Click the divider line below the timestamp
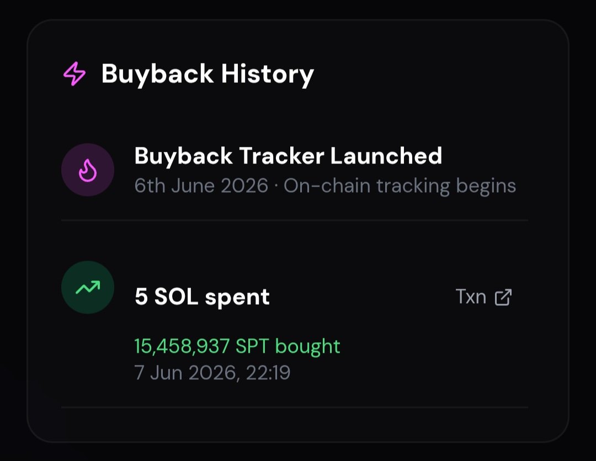The height and width of the screenshot is (461, 596). 295,407
